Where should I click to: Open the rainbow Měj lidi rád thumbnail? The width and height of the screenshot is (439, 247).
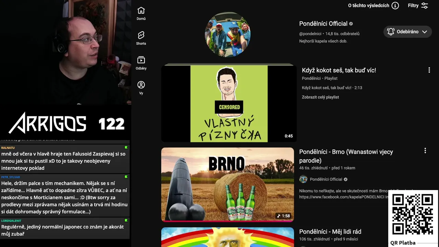point(228,237)
